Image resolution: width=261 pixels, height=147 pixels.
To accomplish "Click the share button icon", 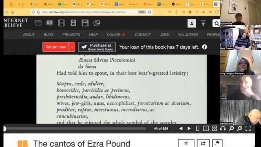I will (x=203, y=143).
